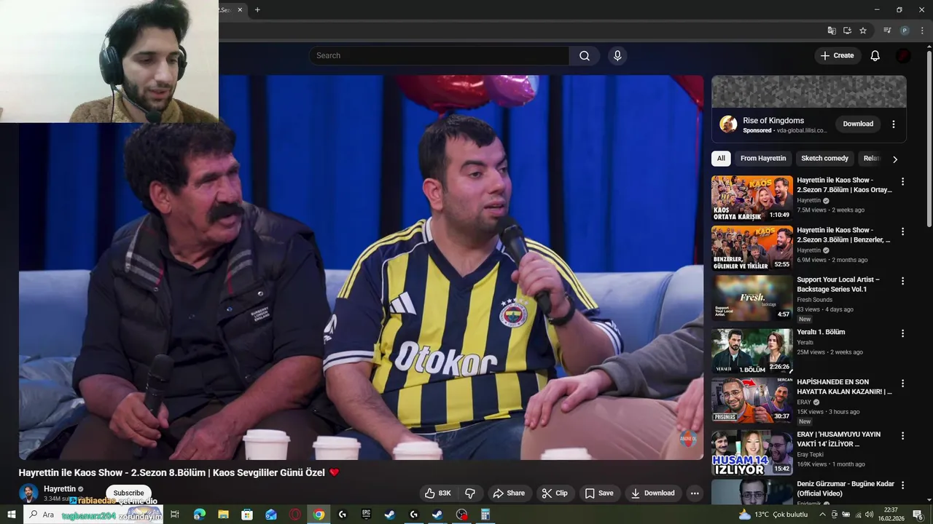This screenshot has height=524, width=933.
Task: Select the Sketch comedy filter chip
Action: click(x=824, y=158)
